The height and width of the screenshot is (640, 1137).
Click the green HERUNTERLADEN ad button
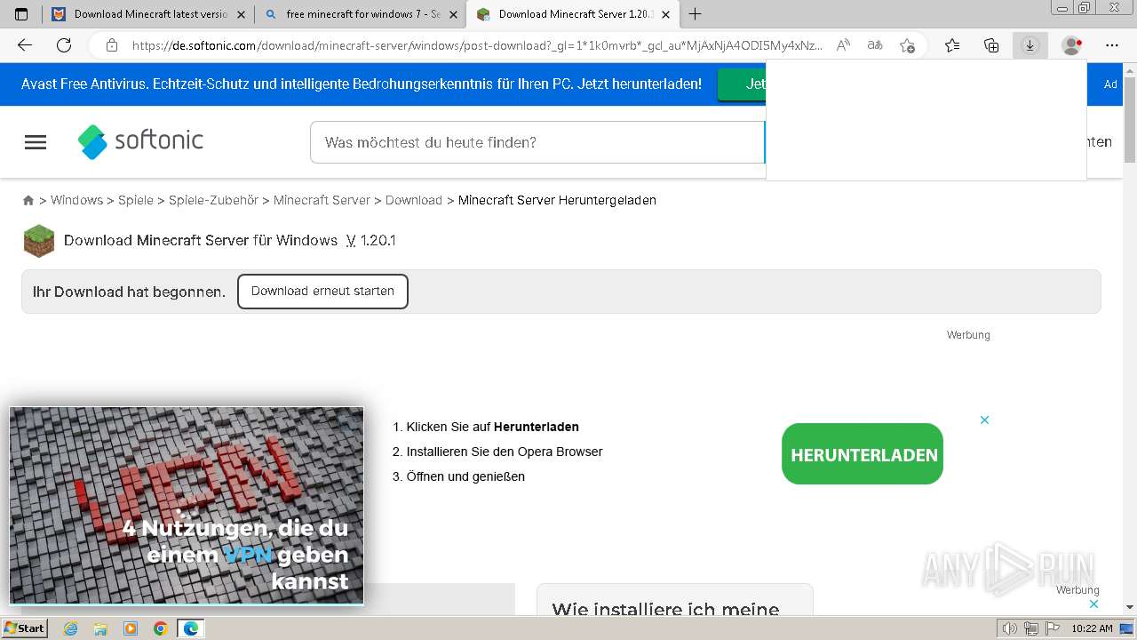tap(863, 454)
